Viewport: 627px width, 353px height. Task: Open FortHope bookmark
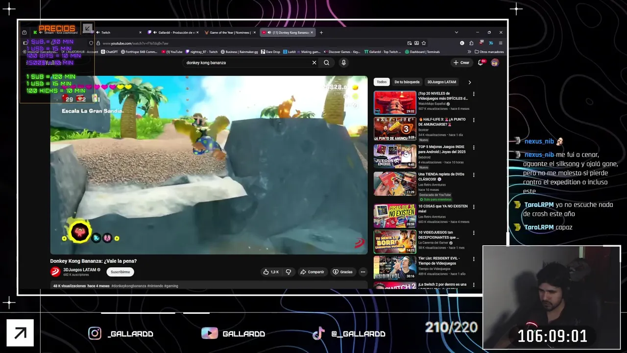[139, 51]
